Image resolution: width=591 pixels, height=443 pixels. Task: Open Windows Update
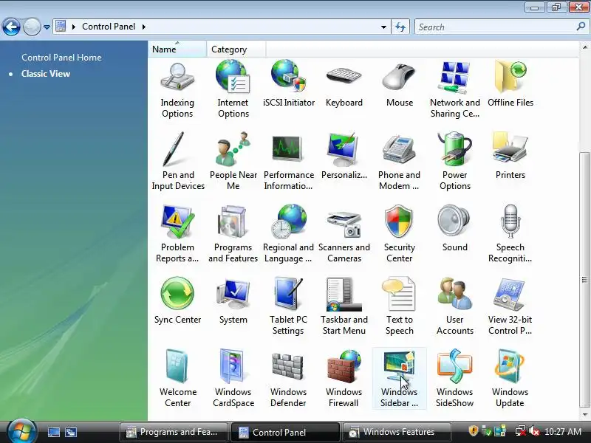coord(510,378)
